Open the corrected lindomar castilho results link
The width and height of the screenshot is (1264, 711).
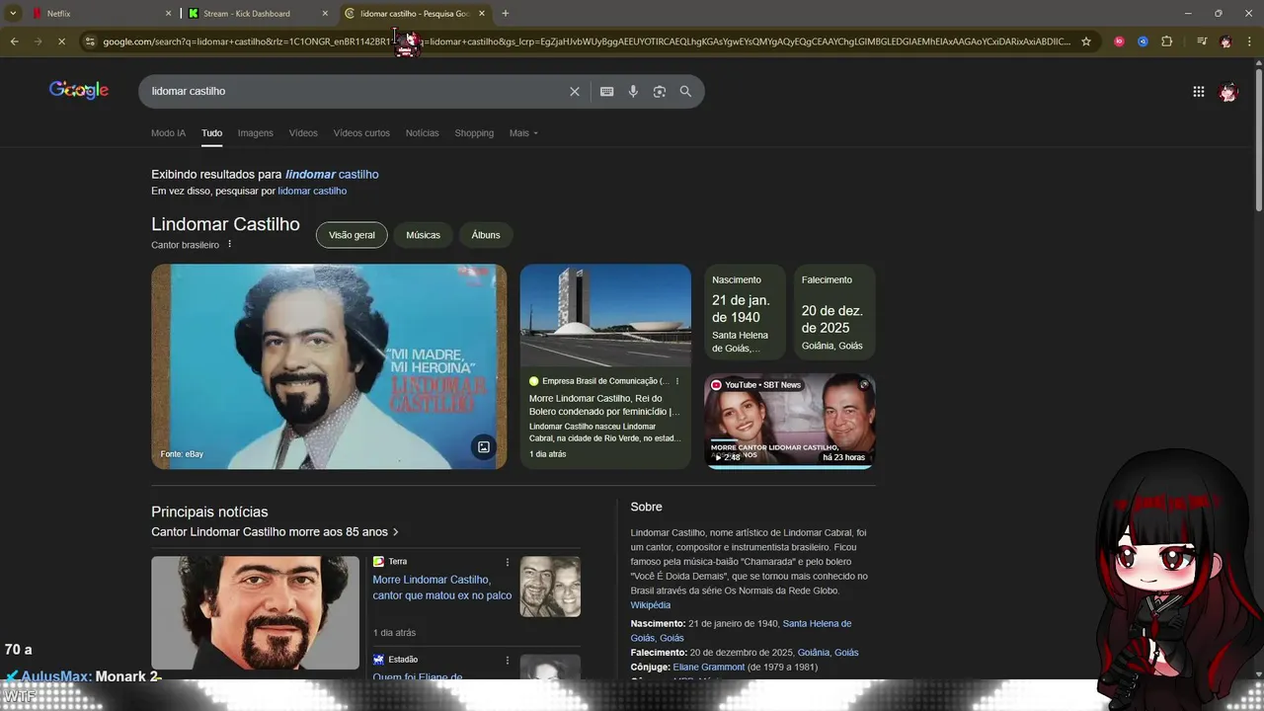332,174
